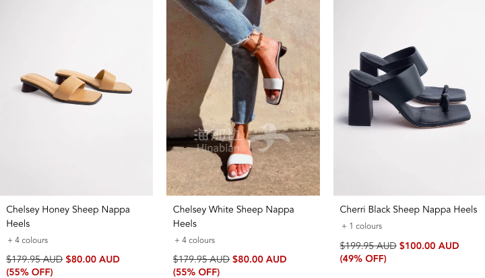Expand '+ 4 colours' under Chelsey Honey heels
The height and width of the screenshot is (278, 485).
point(28,240)
